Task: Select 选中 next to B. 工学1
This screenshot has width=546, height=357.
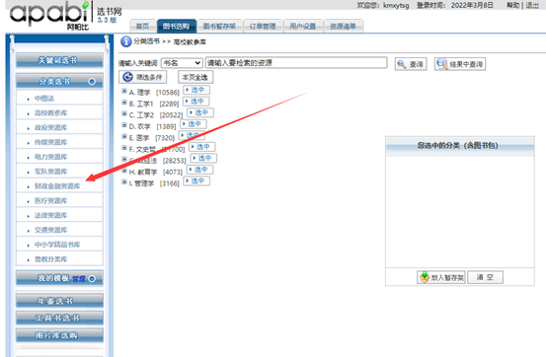Action: tap(196, 102)
